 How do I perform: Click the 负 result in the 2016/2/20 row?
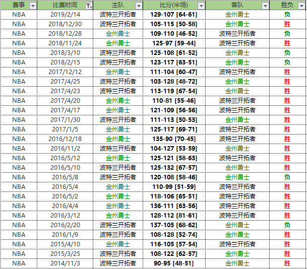click(x=287, y=225)
